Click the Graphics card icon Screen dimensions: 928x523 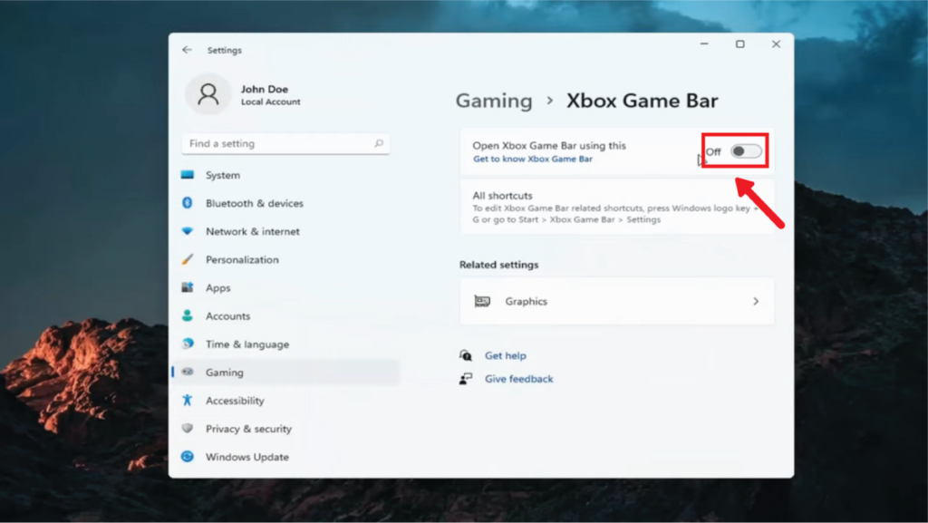click(x=482, y=301)
